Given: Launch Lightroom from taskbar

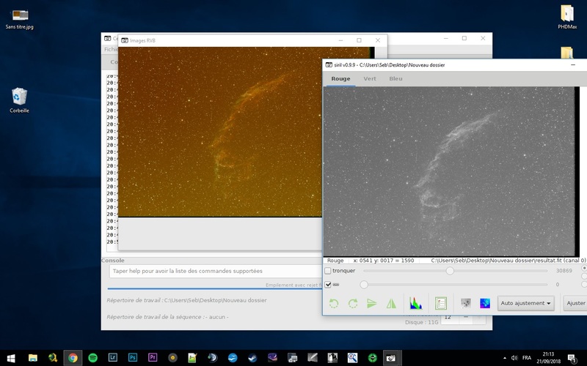Looking at the screenshot, I should coord(112,358).
